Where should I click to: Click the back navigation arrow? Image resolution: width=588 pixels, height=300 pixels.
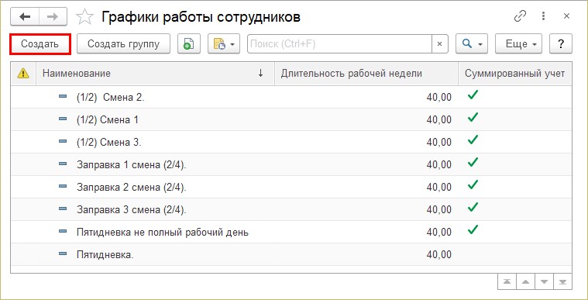pos(24,17)
